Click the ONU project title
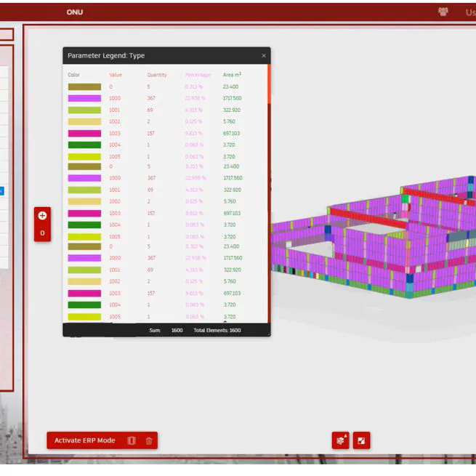 (75, 12)
